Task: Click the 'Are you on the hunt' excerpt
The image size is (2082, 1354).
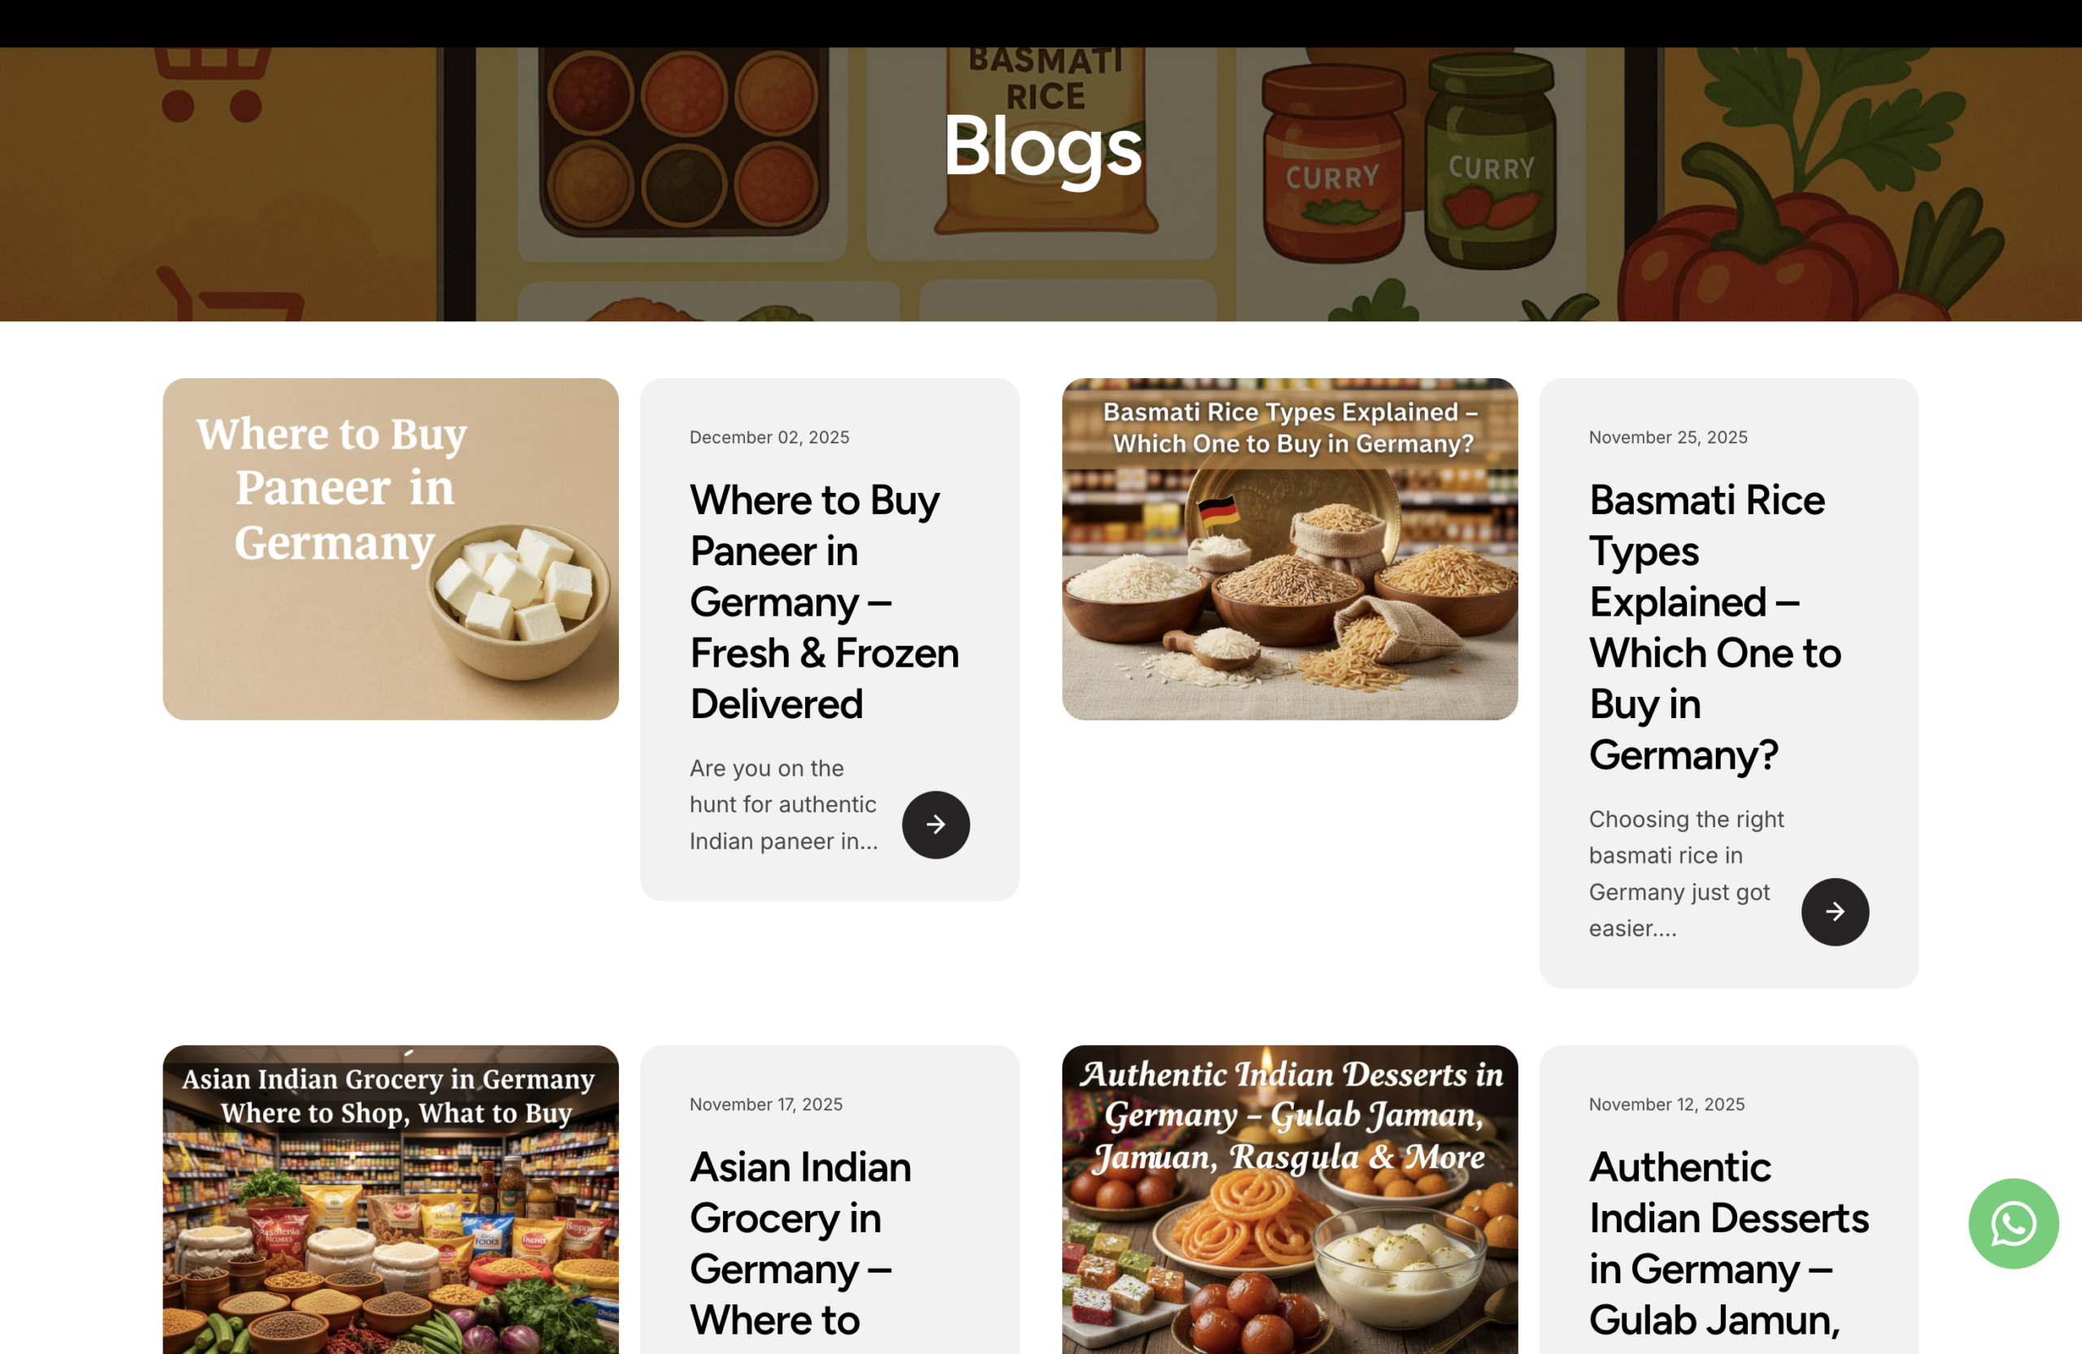Action: click(784, 805)
